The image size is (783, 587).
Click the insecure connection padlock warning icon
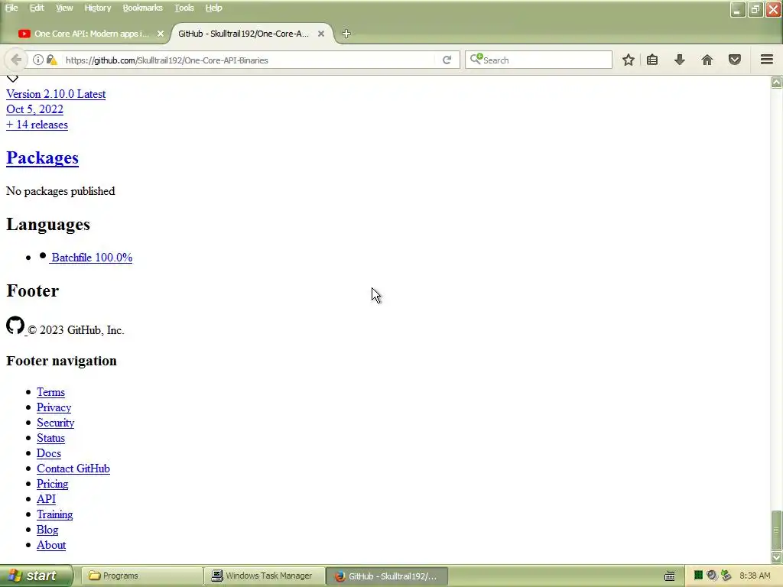coord(52,60)
